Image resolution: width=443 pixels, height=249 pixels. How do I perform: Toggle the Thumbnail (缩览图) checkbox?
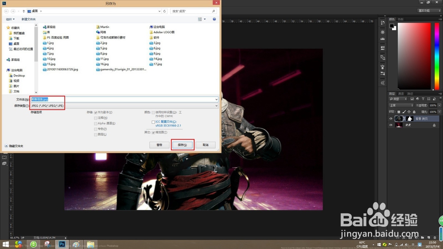[x=153, y=133]
